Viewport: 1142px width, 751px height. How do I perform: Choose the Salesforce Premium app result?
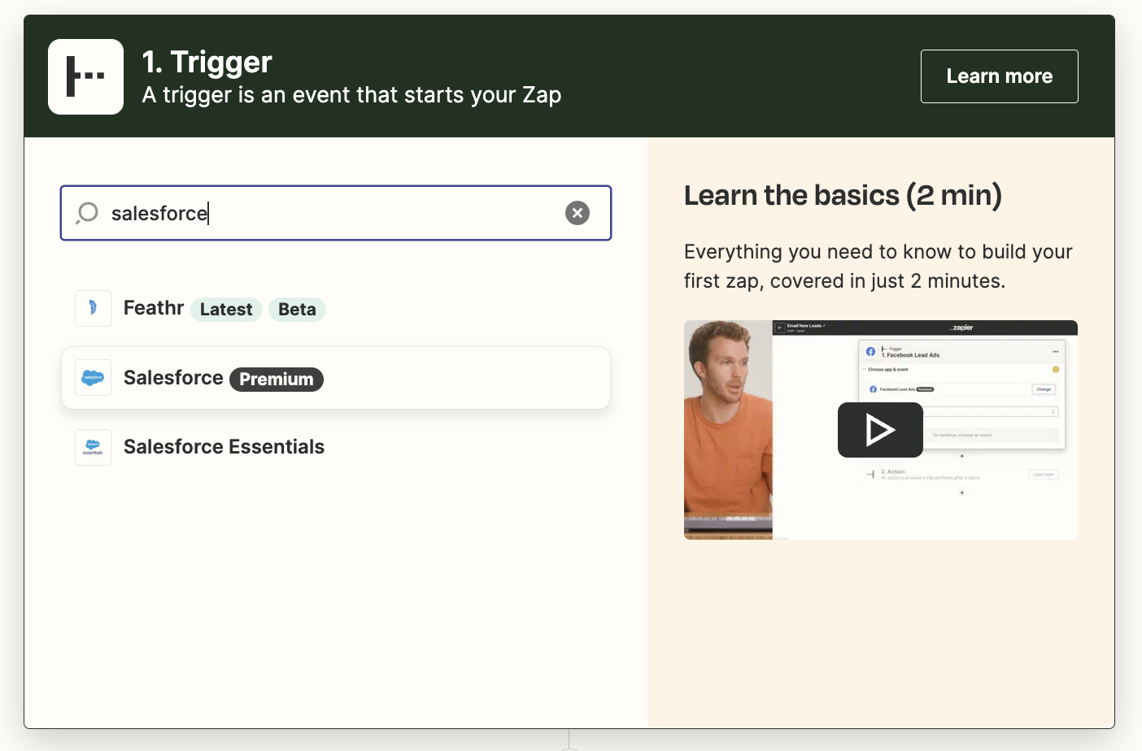click(336, 378)
